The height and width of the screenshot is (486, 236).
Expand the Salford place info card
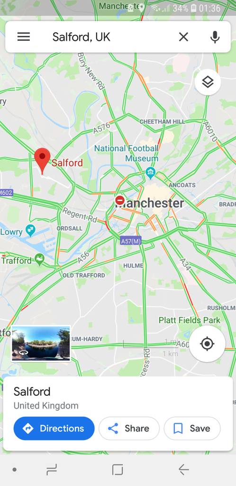118,398
